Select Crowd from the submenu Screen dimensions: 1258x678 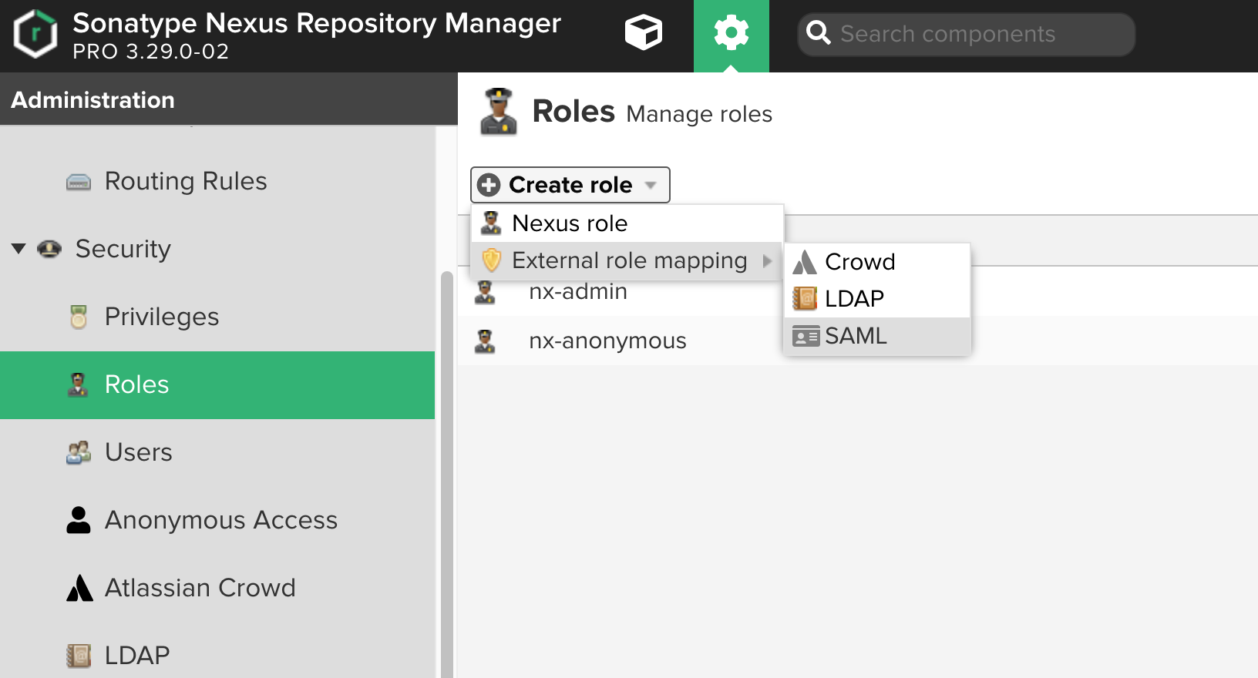(859, 262)
